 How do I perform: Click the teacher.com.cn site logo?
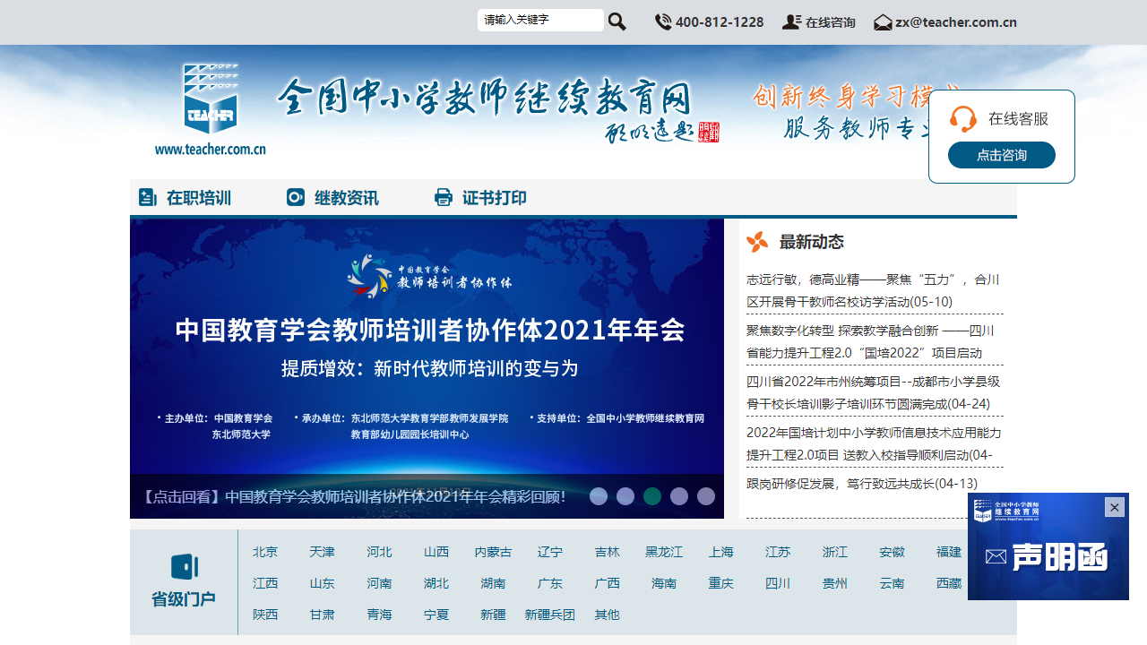coord(211,99)
